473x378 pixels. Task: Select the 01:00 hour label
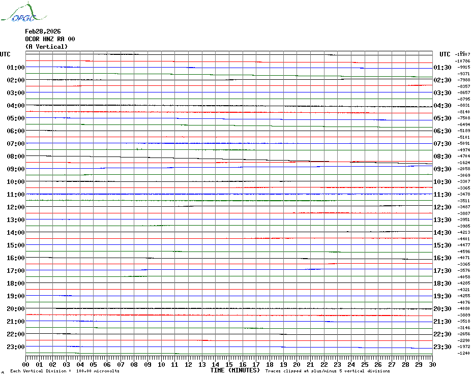coord(16,67)
